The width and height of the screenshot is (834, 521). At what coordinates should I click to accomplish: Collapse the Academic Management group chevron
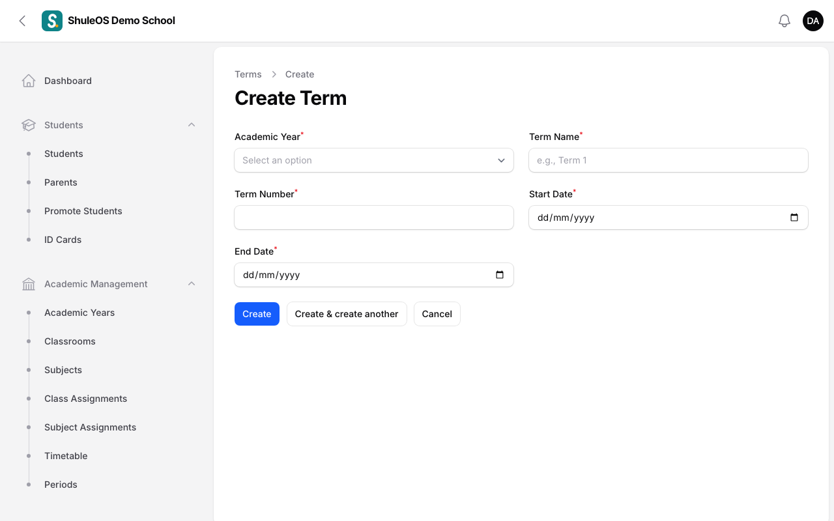[x=192, y=284]
